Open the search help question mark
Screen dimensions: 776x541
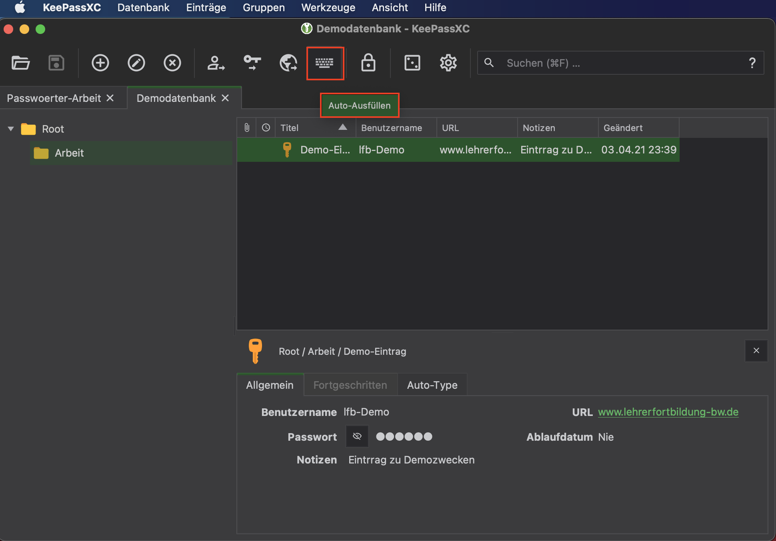click(752, 63)
